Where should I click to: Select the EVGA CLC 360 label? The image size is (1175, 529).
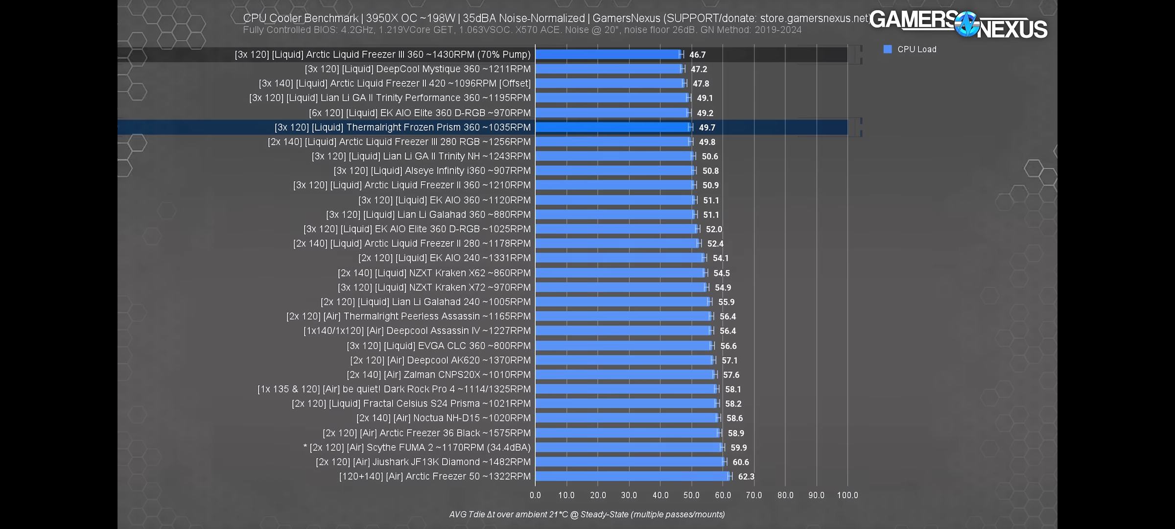click(439, 346)
